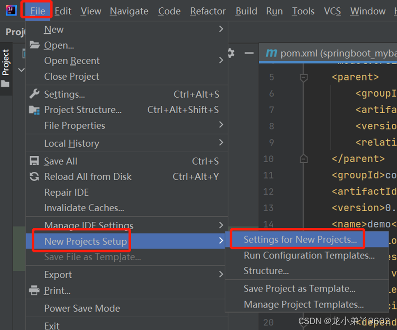Screen dimensions: 397x330
Task: Select Run Configuration Templates...
Action: (x=307, y=255)
